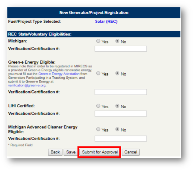Mark LIHI Certified as Yes
The height and width of the screenshot is (171, 194).
tap(99, 106)
